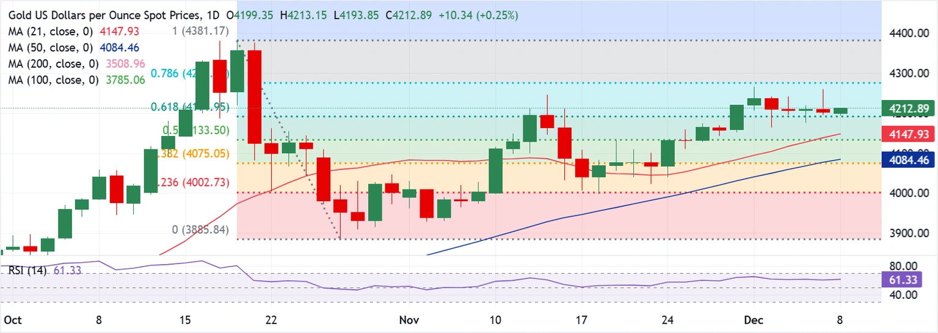The height and width of the screenshot is (333, 938).
Task: Click the Nov label on the date axis
Action: coord(409,320)
